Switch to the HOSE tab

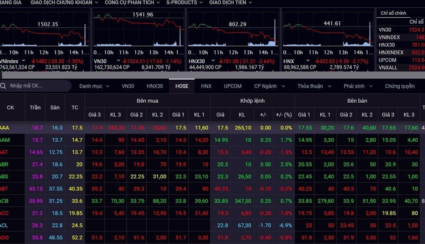coord(181,86)
